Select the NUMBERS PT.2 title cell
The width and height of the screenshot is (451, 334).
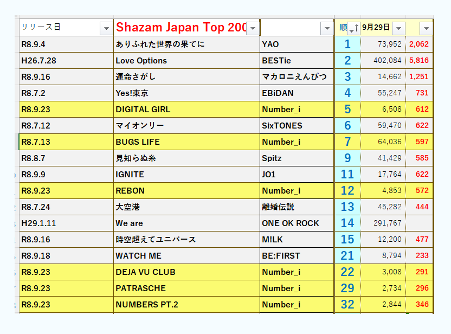click(186, 304)
